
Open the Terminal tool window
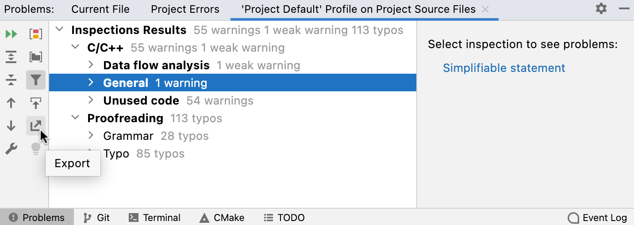(x=154, y=217)
